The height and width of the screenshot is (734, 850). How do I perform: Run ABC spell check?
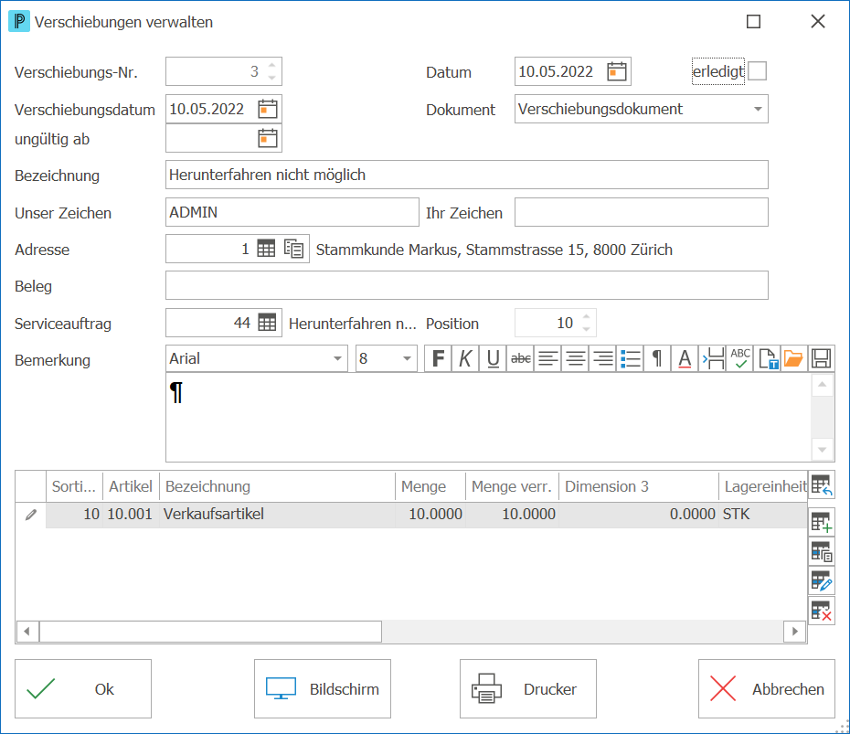pos(740,358)
